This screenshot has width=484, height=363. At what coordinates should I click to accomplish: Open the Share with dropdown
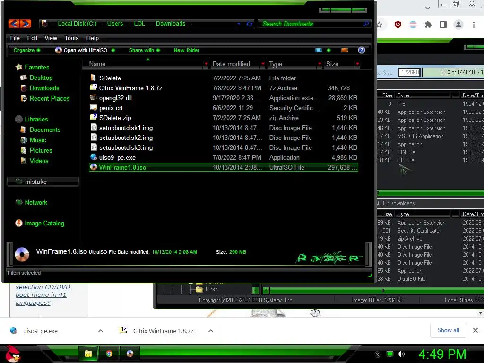click(144, 50)
